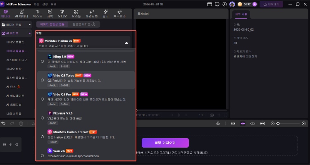Select AI 애니메이션 in the sidebar
The width and height of the screenshot is (310, 165).
pos(15,96)
